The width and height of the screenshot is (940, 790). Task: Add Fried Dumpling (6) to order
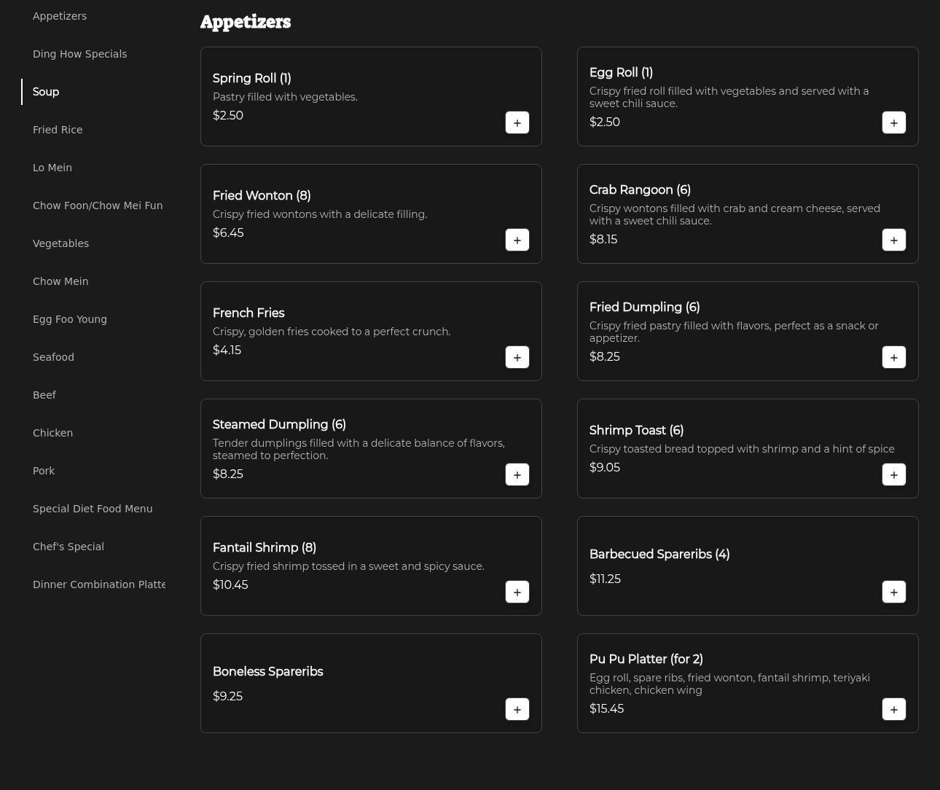click(x=893, y=357)
